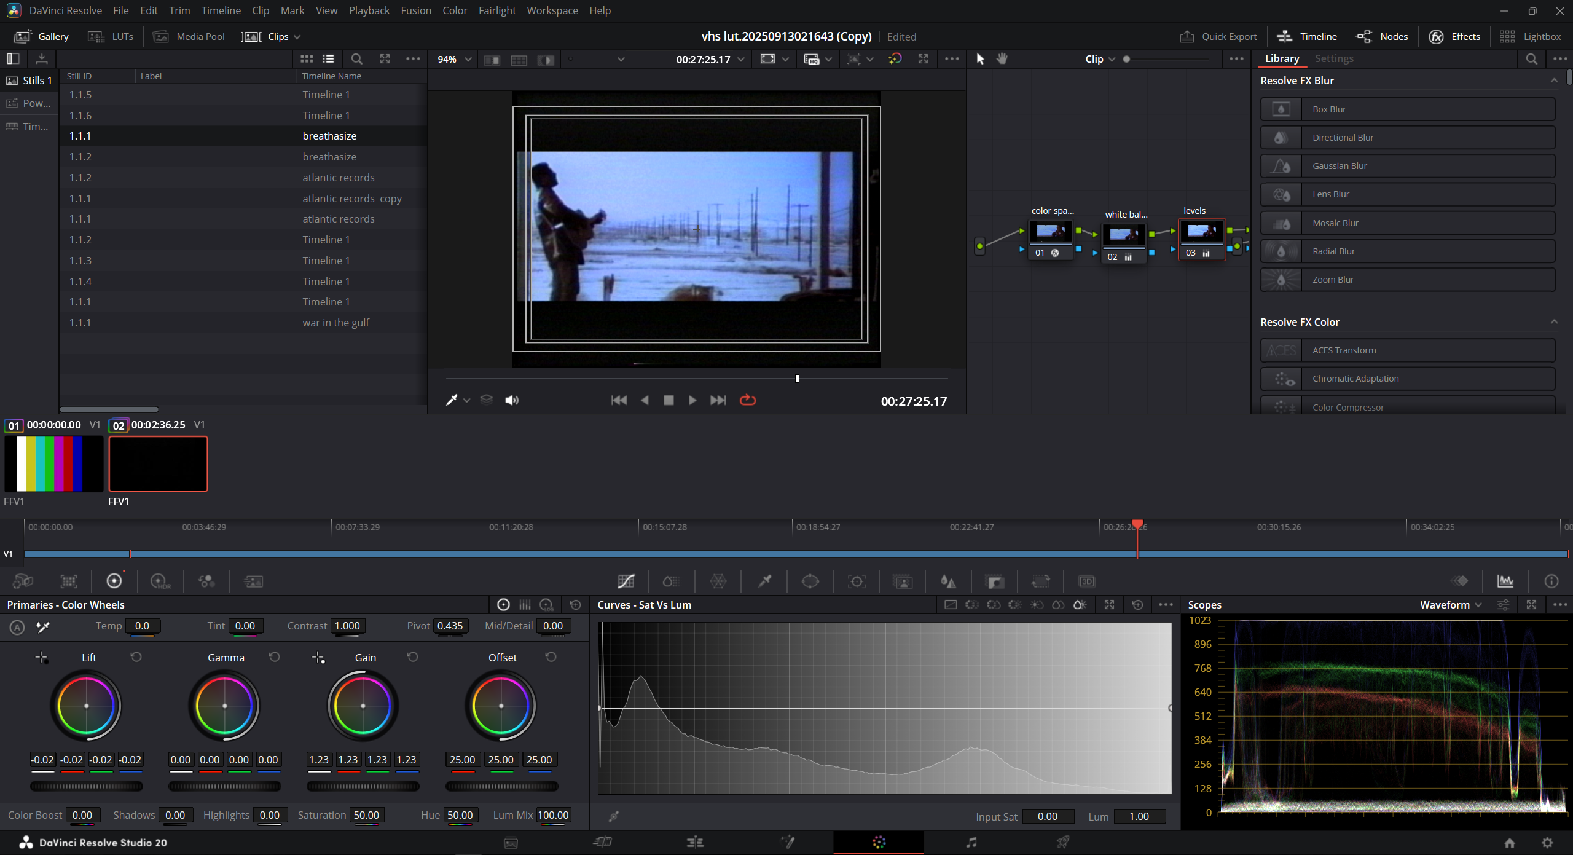Select the Qualifier eyedropper palette

click(x=764, y=581)
